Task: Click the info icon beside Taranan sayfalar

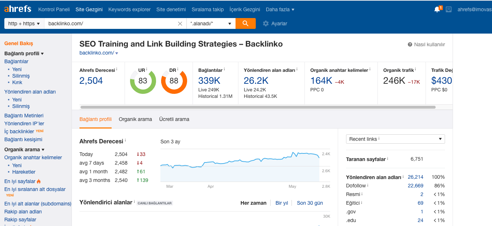Action: pos(388,158)
